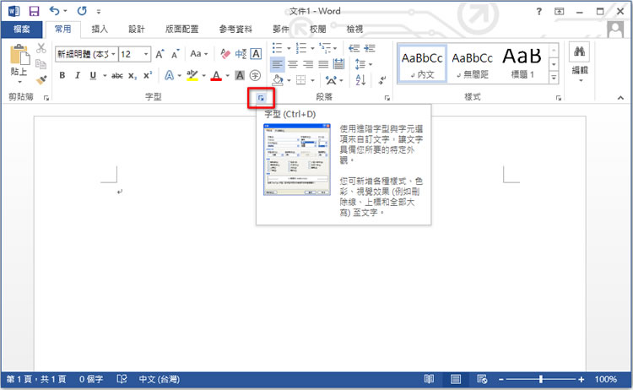Toggle Center paragraph alignment

(x=293, y=64)
